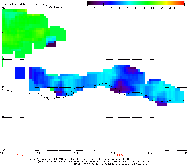The height and width of the screenshot is (166, 189).
Task: Click the -0.5 color scale label
Action: [152, 8]
